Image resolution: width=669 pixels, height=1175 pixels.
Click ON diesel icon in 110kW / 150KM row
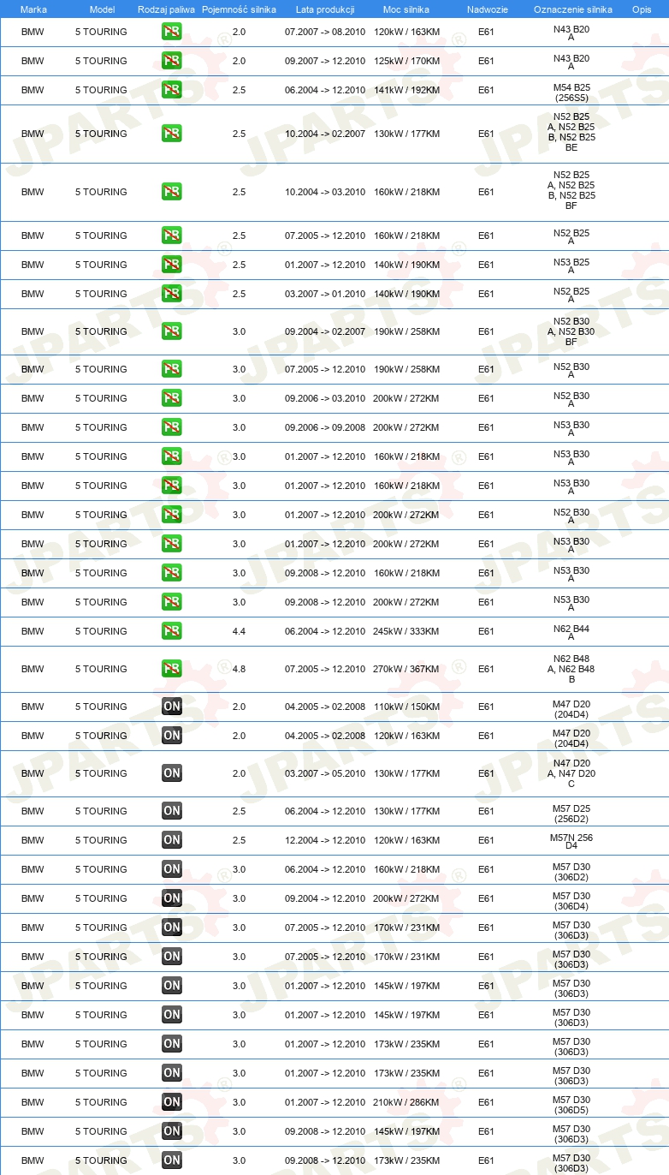point(172,707)
